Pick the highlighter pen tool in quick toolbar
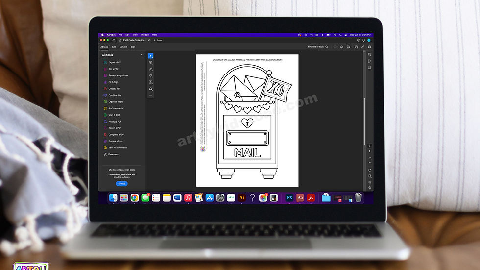This screenshot has width=480, height=270. (x=151, y=69)
